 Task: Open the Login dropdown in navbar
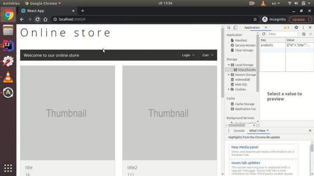(188, 55)
